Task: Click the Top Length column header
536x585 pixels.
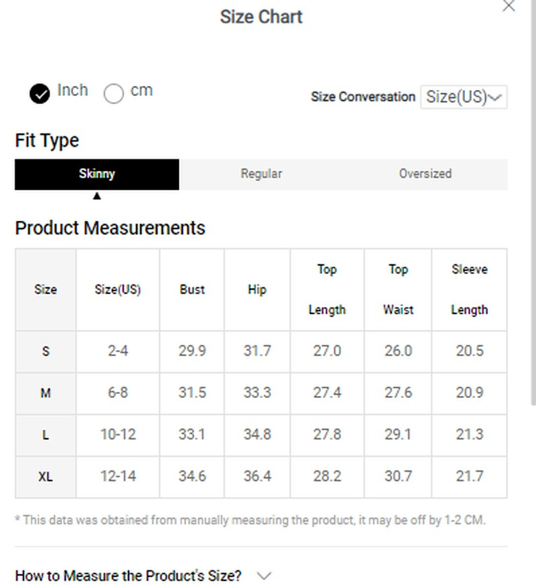Action: tap(327, 290)
